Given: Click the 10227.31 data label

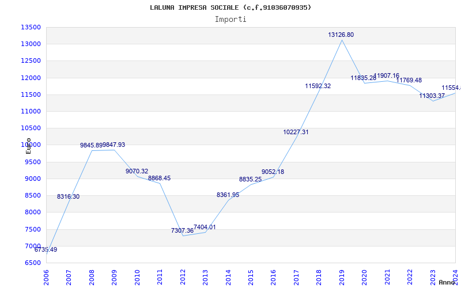Looking at the screenshot, I should [296, 132].
